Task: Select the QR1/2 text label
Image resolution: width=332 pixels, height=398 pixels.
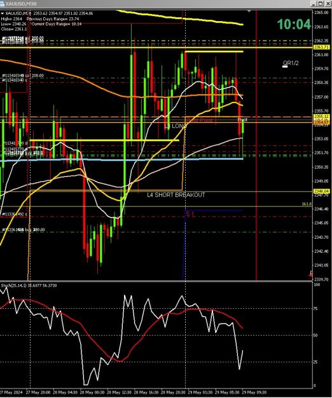Action: click(291, 63)
